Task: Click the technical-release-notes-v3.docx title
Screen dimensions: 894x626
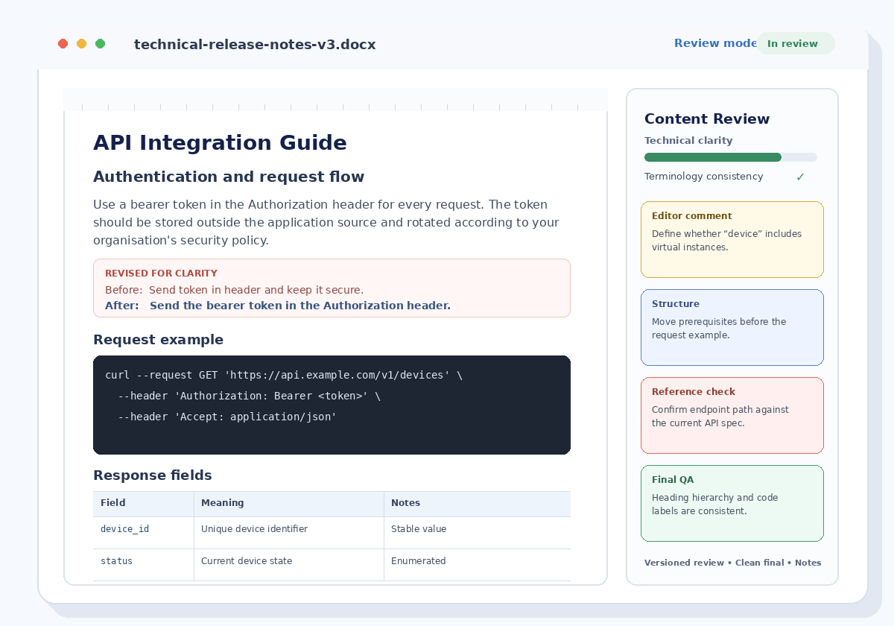Action: tap(255, 45)
